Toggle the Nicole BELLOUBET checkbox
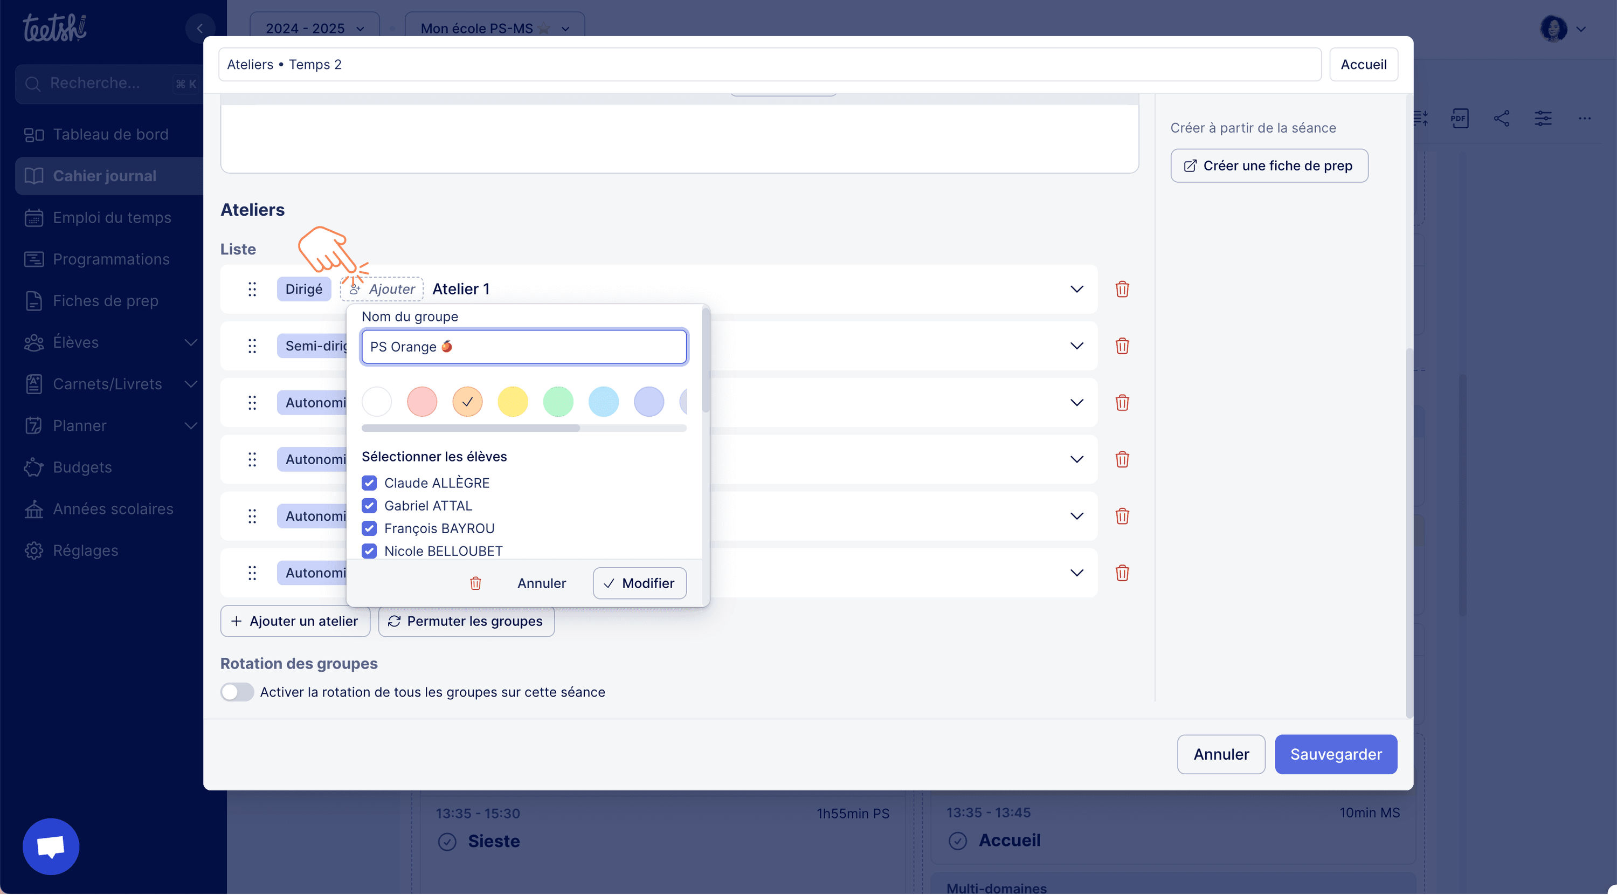The height and width of the screenshot is (895, 1617). click(369, 550)
